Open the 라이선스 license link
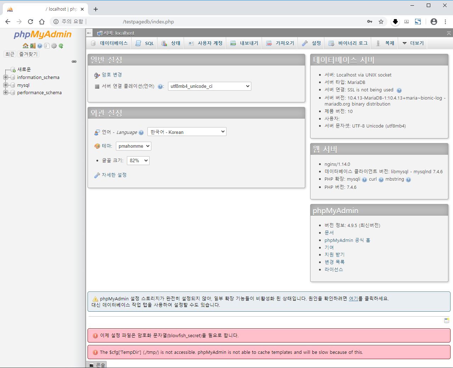Viewport: 453px width, 368px height. pyautogui.click(x=334, y=270)
